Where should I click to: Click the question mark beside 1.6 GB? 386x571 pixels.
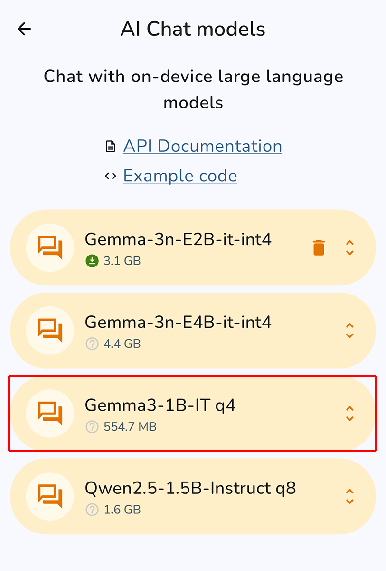point(92,510)
